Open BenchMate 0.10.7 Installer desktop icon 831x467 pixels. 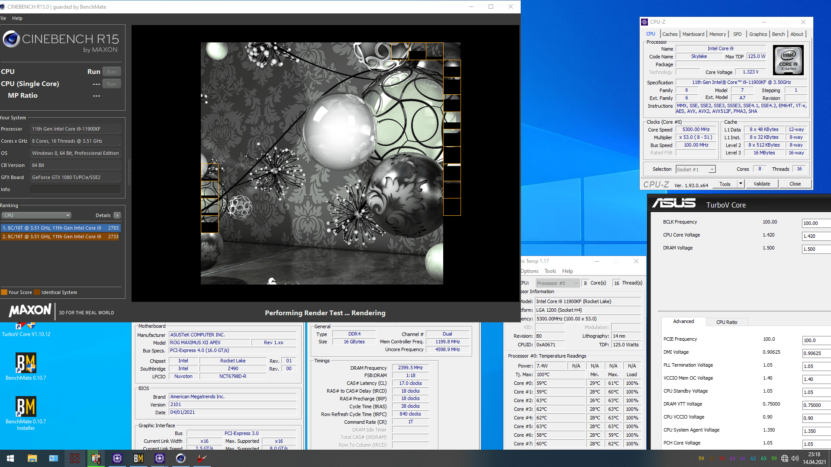[x=26, y=413]
